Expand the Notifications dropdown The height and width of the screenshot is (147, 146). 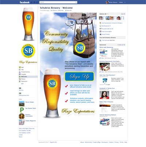pos(106,26)
